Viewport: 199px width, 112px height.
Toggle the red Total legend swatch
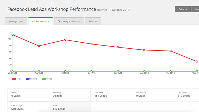(14, 79)
